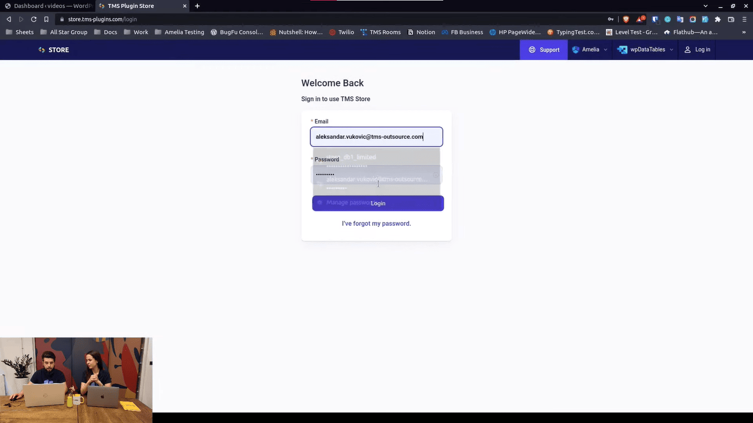Expand the Amelia dropdown menu
753x423 pixels.
point(590,50)
